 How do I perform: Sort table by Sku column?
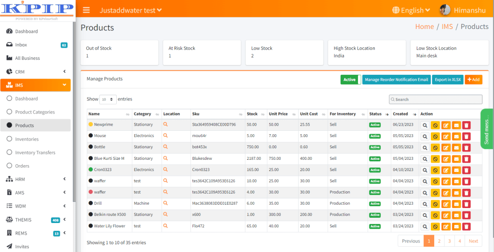click(x=218, y=114)
